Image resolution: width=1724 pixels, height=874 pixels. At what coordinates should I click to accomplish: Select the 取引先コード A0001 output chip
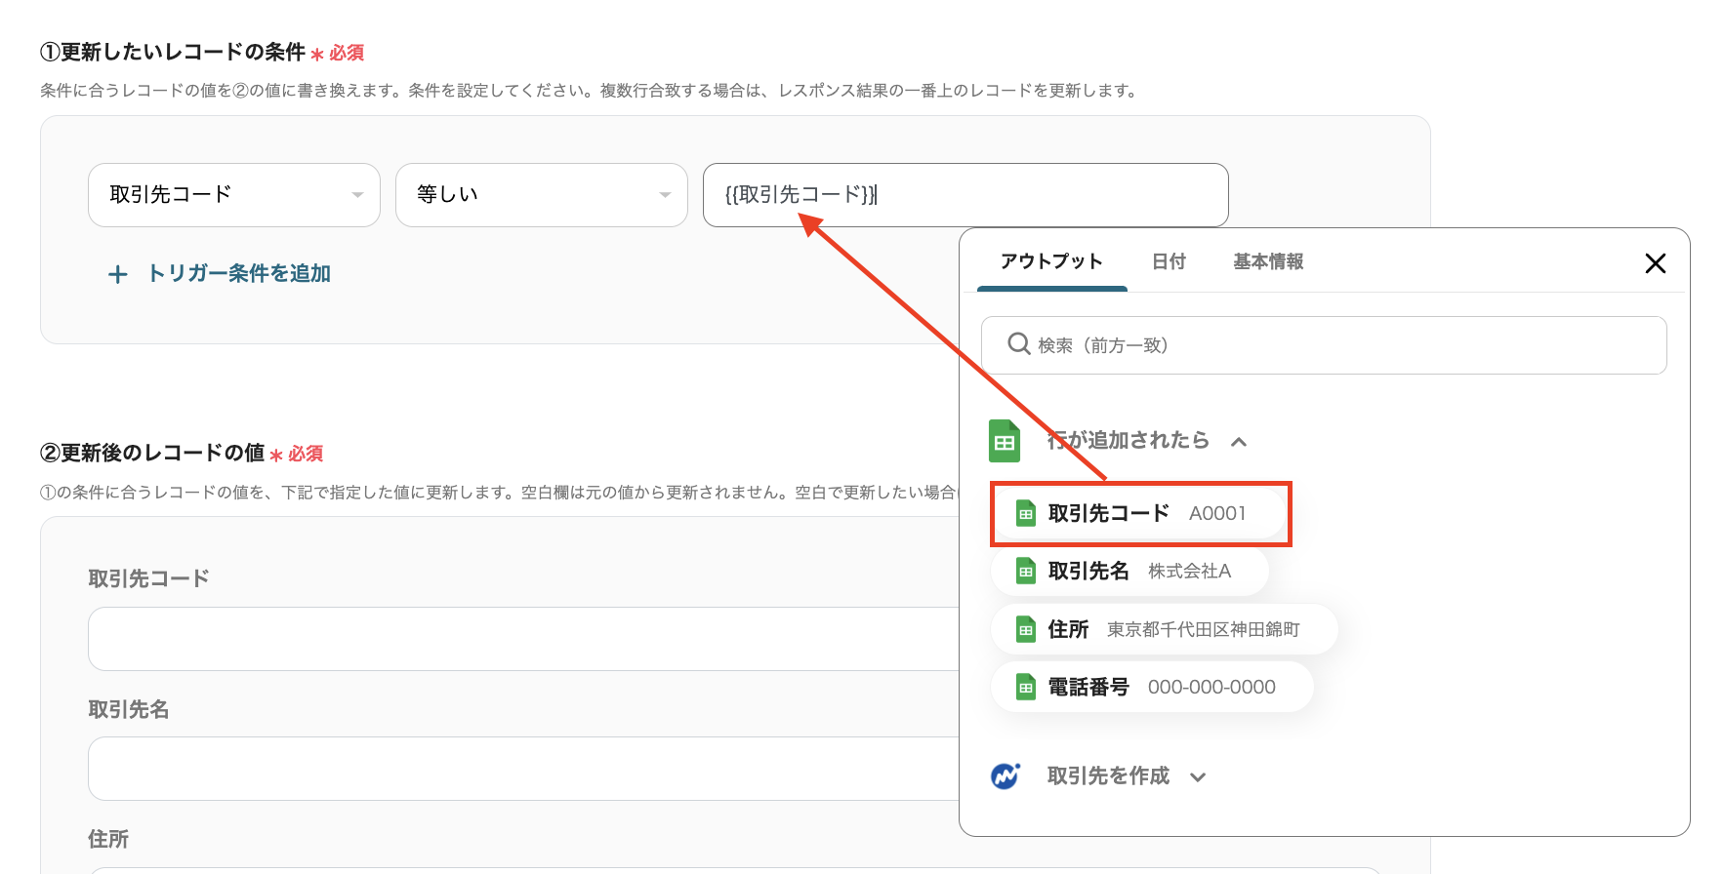click(1138, 513)
